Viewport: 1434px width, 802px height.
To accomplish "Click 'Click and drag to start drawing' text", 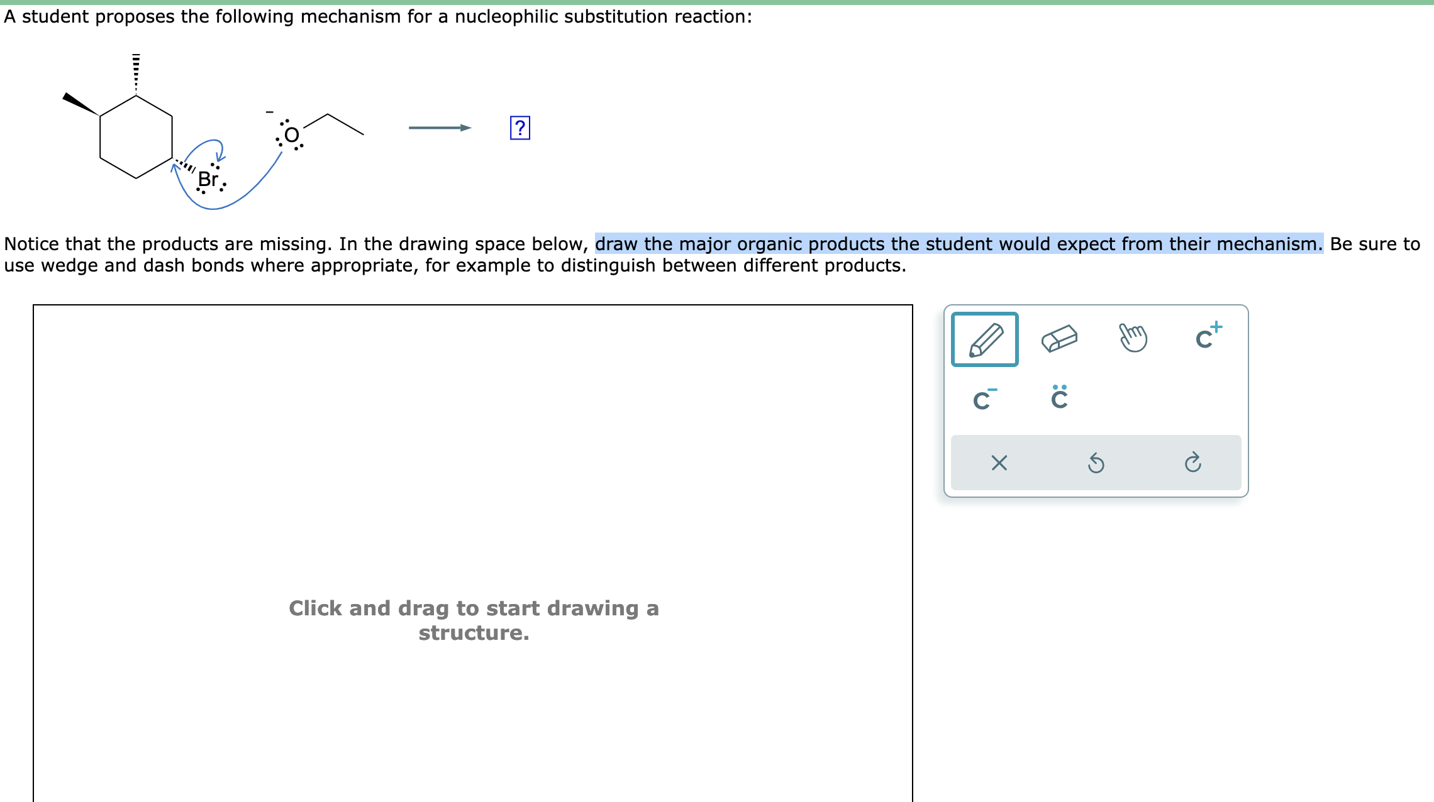I will coord(474,620).
